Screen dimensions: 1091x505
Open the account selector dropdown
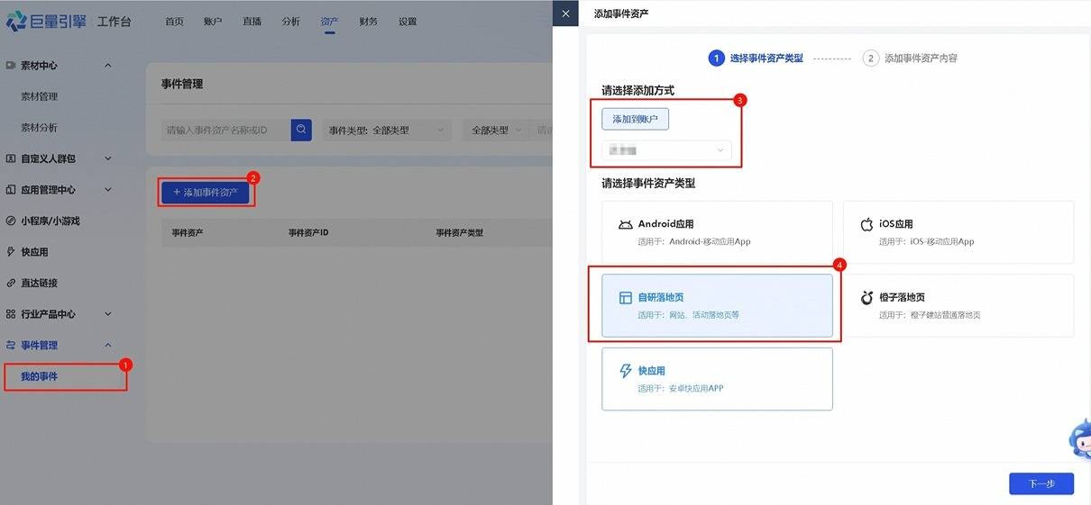666,150
